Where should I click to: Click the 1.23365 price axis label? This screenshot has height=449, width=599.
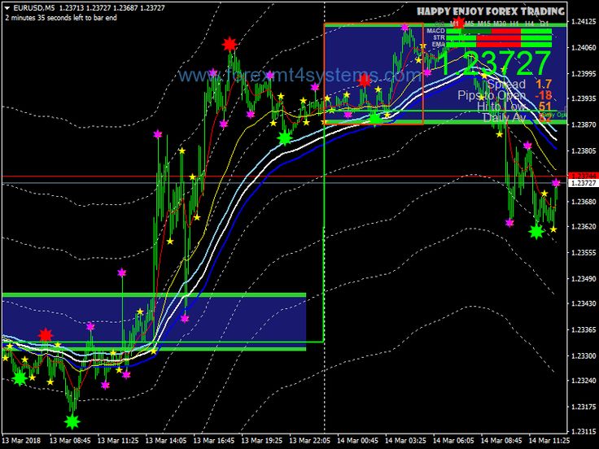[x=584, y=329]
